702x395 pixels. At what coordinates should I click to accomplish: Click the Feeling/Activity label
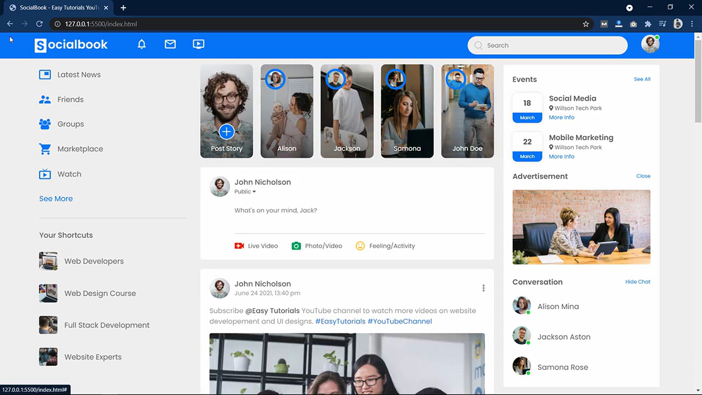tap(392, 246)
